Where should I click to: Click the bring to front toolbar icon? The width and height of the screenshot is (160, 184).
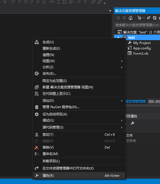pos(93,2)
